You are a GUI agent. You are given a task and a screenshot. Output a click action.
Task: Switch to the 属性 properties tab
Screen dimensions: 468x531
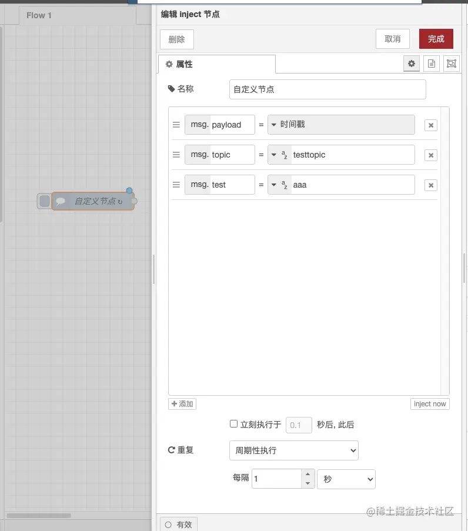(x=217, y=64)
